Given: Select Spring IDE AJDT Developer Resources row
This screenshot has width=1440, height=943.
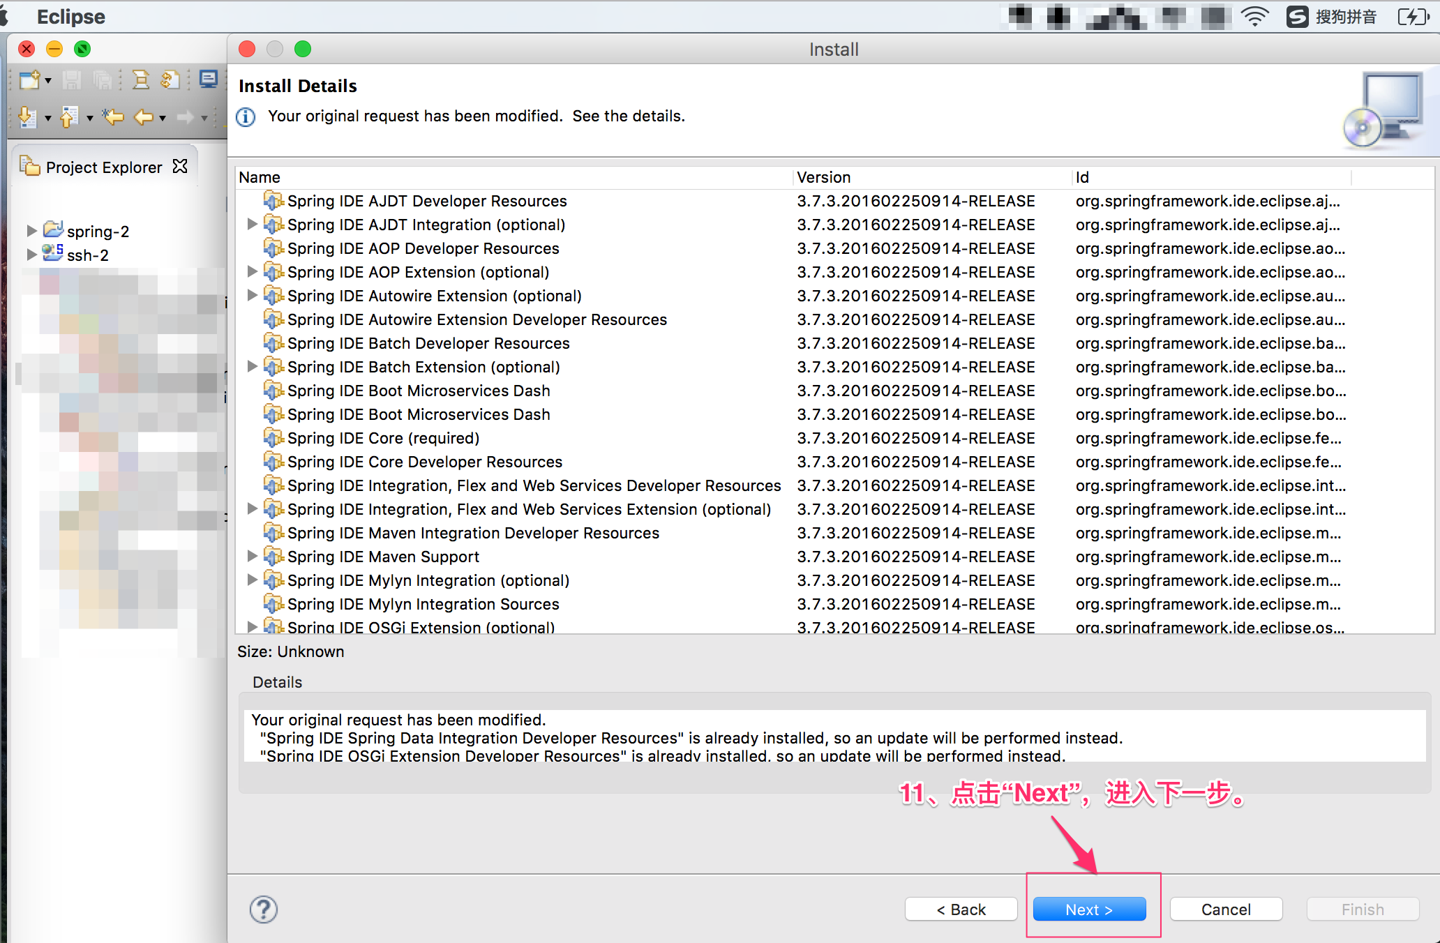Looking at the screenshot, I should click(x=834, y=201).
